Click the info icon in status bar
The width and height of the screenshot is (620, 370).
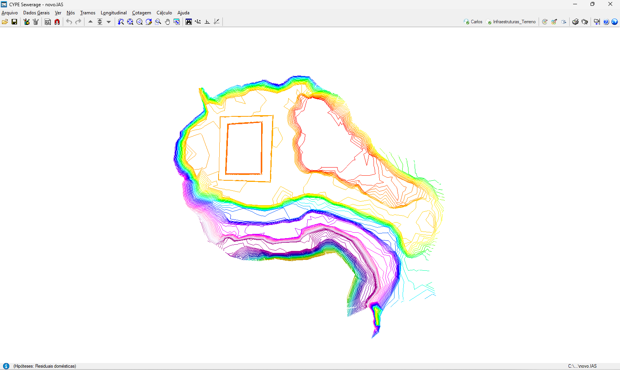6,366
